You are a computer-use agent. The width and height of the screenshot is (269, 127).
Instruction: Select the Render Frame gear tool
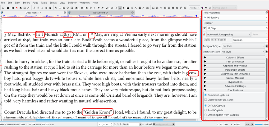tap(68, 8)
